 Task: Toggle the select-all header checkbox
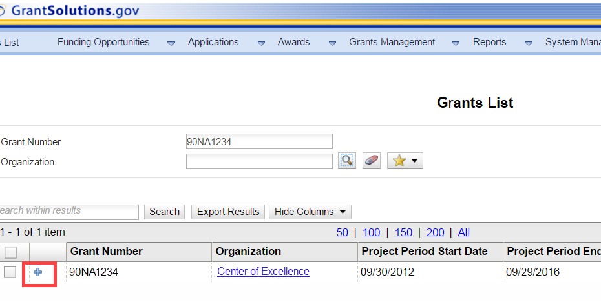pos(10,252)
